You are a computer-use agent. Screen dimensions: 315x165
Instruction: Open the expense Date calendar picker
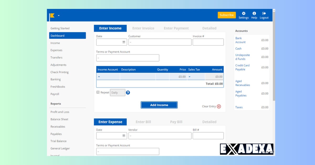point(124,136)
